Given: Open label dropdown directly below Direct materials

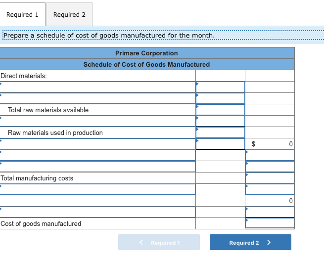Looking at the screenshot, I should pos(97,87).
